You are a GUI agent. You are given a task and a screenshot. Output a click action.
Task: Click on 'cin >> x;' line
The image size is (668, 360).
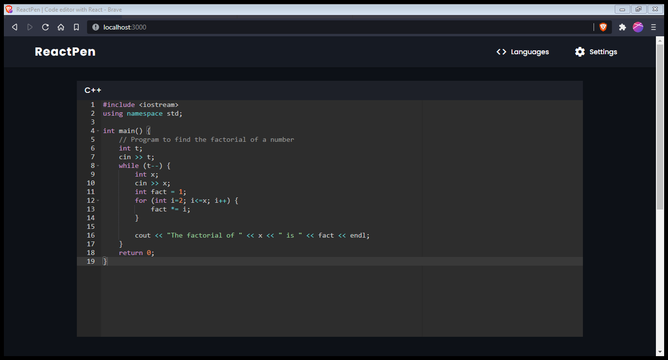click(152, 183)
